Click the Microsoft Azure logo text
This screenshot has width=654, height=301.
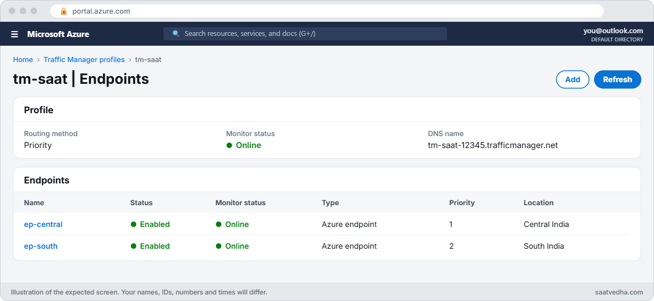58,34
